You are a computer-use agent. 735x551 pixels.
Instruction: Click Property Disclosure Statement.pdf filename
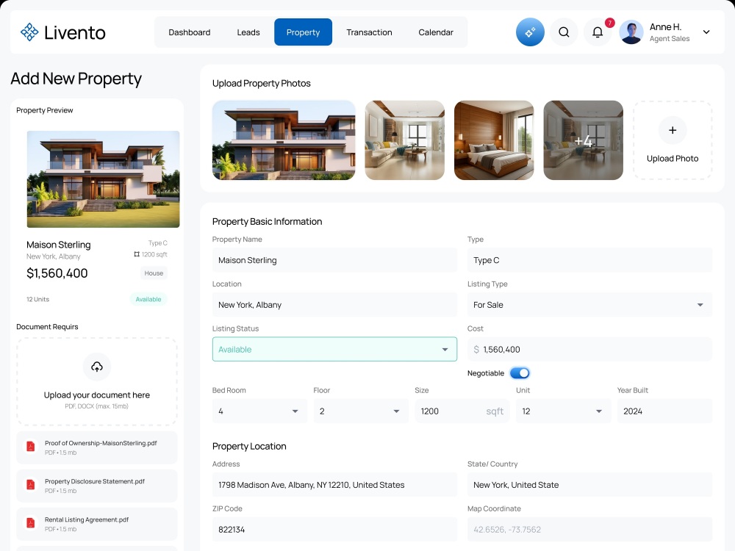click(95, 481)
